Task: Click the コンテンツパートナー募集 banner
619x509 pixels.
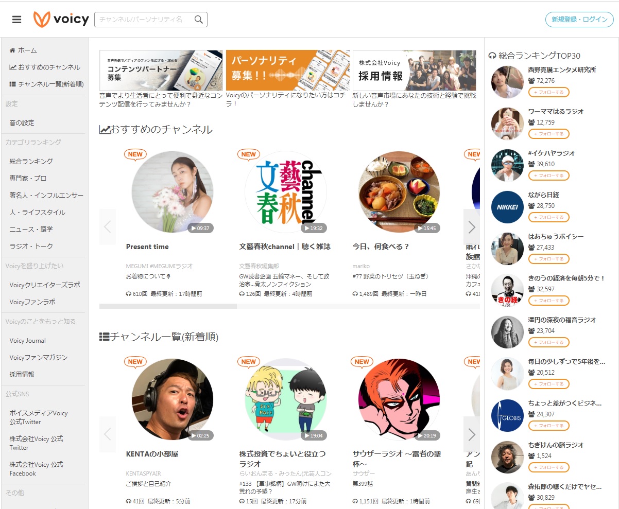Action: point(161,71)
